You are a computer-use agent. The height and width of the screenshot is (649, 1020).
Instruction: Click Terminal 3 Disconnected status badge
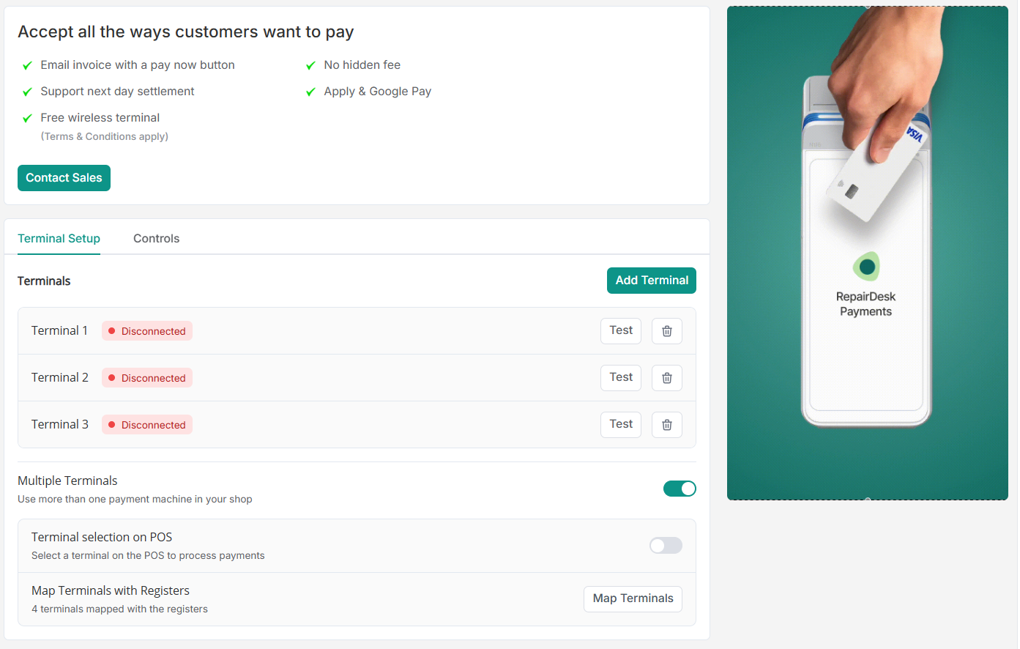pos(147,425)
